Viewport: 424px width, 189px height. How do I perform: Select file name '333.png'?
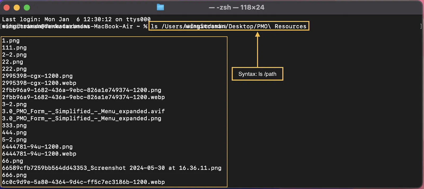click(14, 125)
